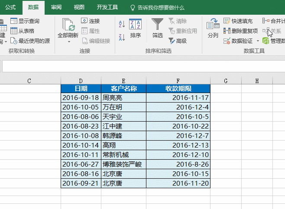Switch to the Review (审阅) tab
Image resolution: width=285 pixels, height=209 pixels.
click(56, 7)
